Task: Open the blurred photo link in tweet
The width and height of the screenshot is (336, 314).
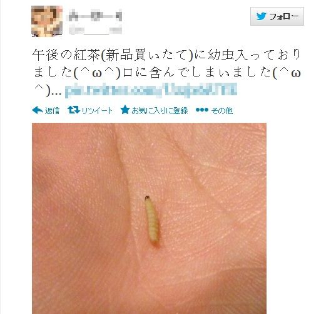Action: point(151,90)
